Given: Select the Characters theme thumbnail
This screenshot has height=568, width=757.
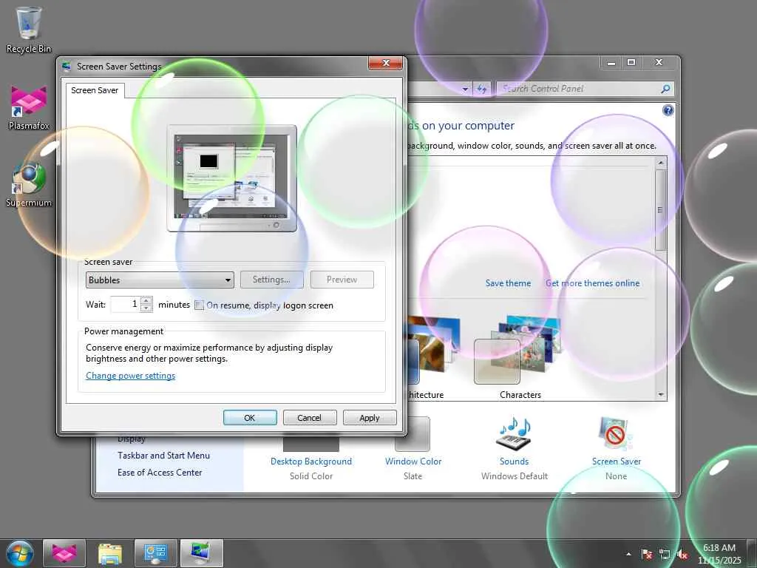Looking at the screenshot, I should [x=518, y=351].
